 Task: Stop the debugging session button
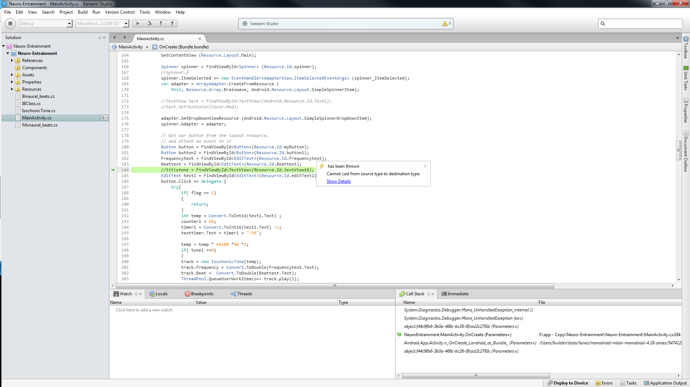pos(10,24)
